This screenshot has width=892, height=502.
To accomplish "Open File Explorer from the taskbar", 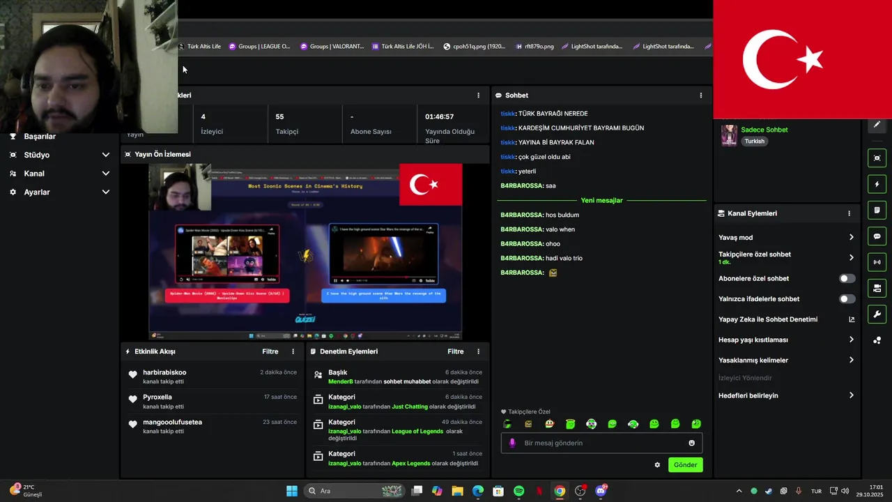I will tap(457, 491).
